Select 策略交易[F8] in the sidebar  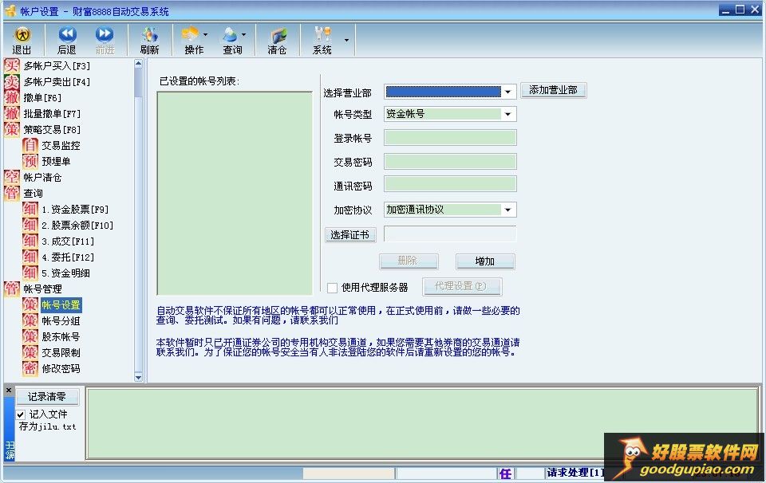coord(52,129)
